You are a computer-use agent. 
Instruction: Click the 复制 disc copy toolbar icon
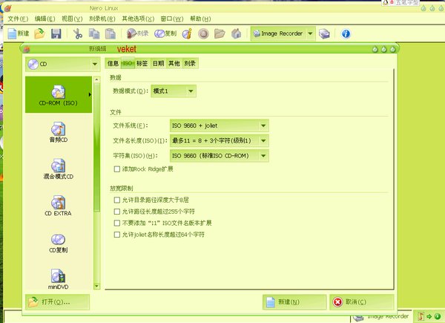click(x=165, y=33)
